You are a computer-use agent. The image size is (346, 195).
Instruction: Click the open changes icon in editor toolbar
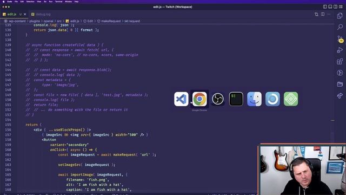click(316, 14)
